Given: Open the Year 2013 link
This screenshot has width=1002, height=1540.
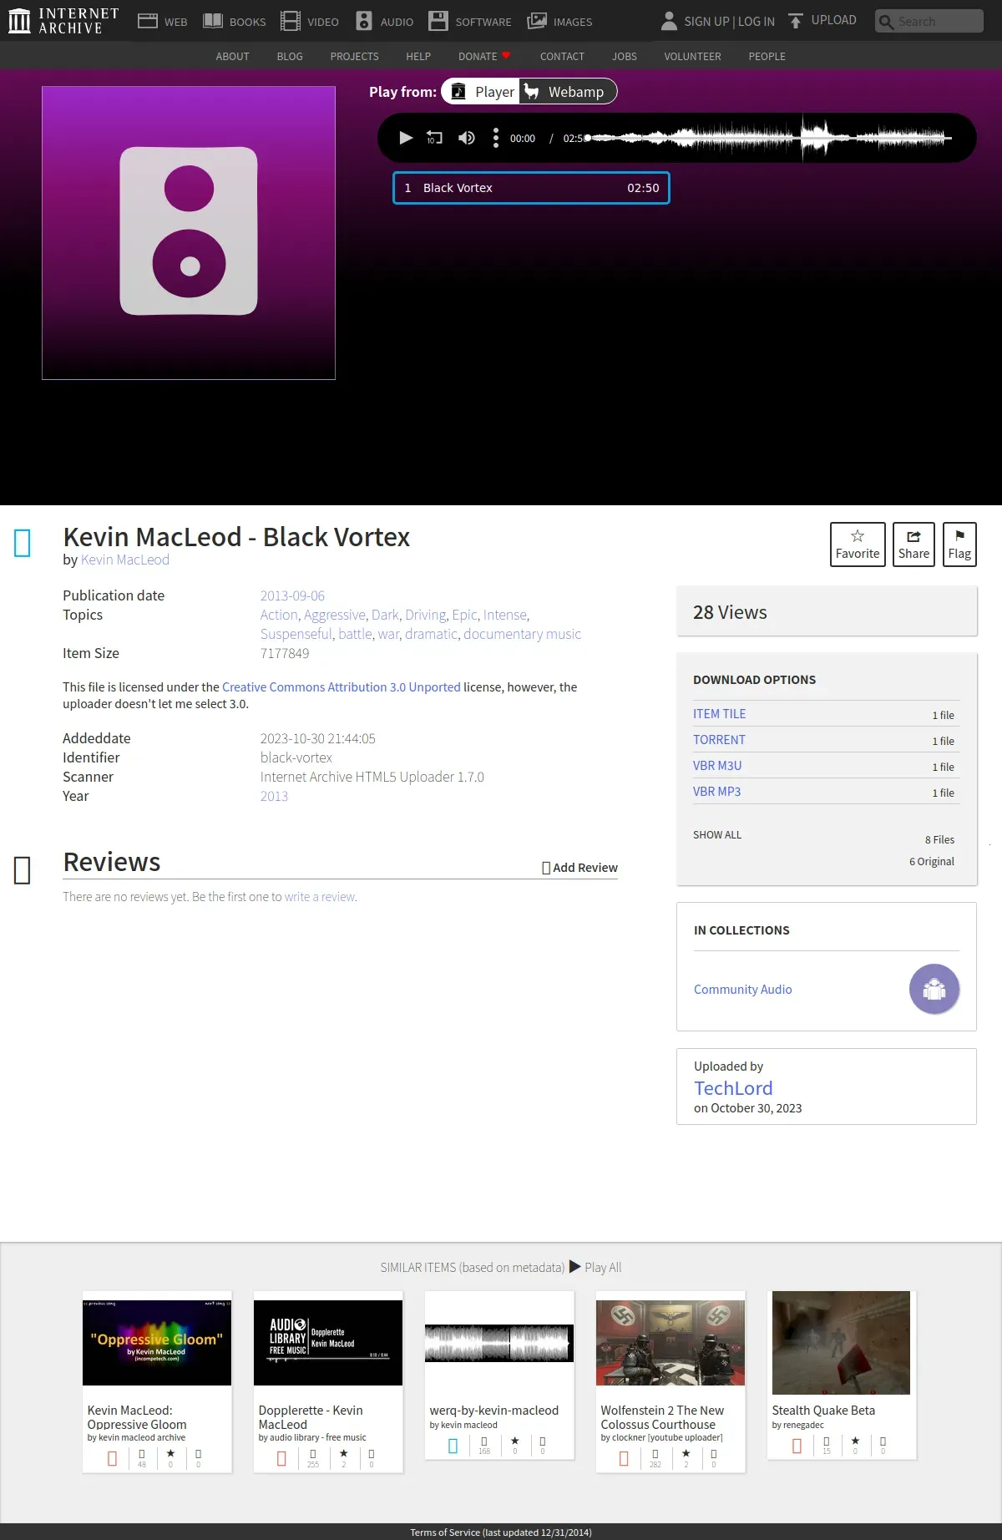Looking at the screenshot, I should coord(274,796).
